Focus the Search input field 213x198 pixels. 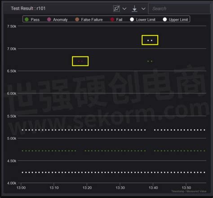[179, 9]
